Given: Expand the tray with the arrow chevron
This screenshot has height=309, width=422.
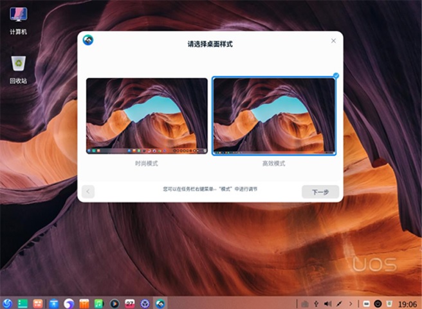Looking at the screenshot, I should (351, 304).
